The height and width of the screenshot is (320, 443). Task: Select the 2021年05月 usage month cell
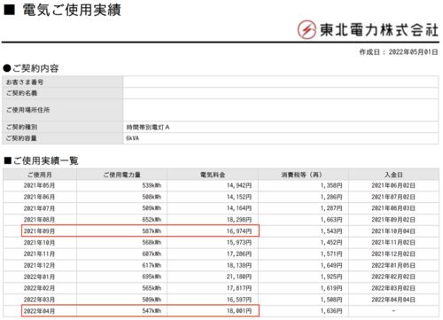point(39,185)
